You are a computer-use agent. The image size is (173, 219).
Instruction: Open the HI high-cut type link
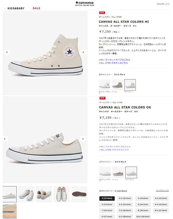click(115, 147)
